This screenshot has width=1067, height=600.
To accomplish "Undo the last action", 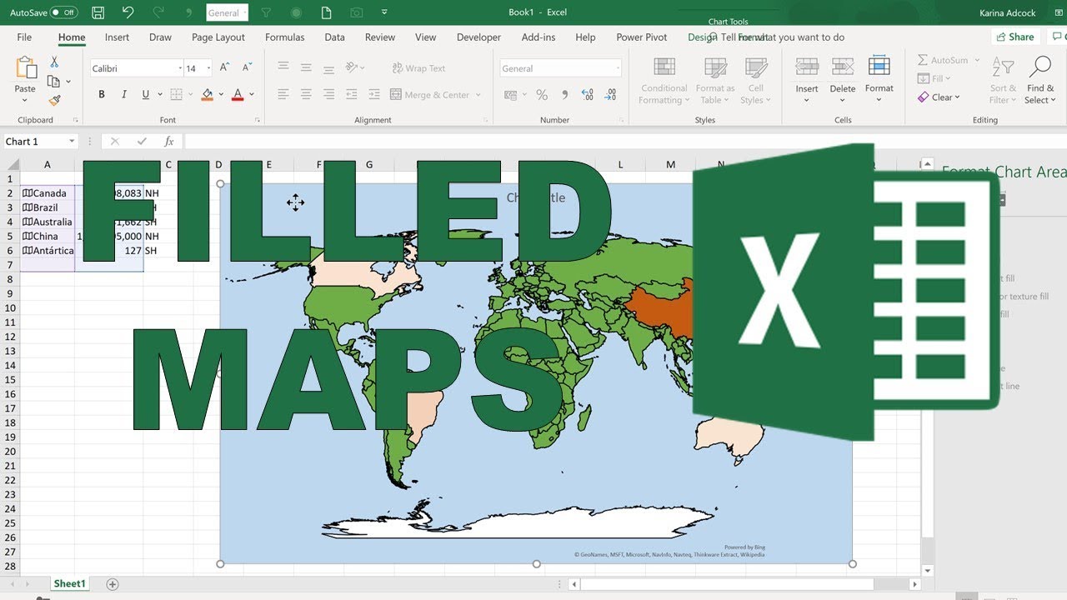I will pyautogui.click(x=128, y=12).
